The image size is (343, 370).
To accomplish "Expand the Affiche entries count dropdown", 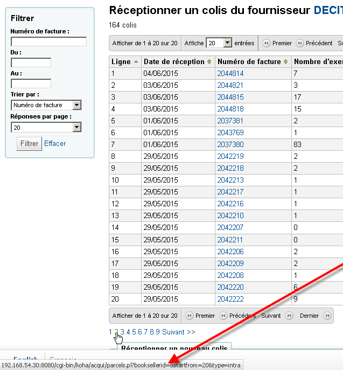I will (x=219, y=43).
